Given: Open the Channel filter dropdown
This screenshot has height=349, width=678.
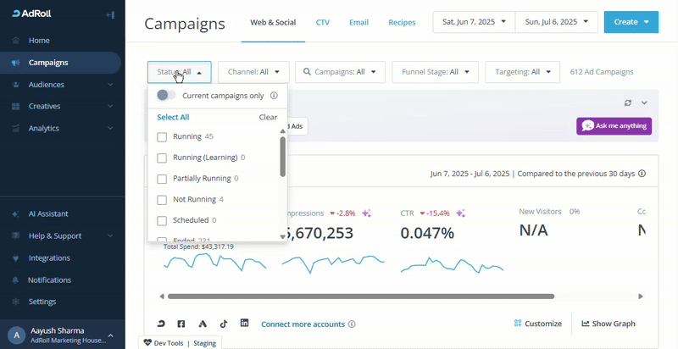Looking at the screenshot, I should pos(253,72).
